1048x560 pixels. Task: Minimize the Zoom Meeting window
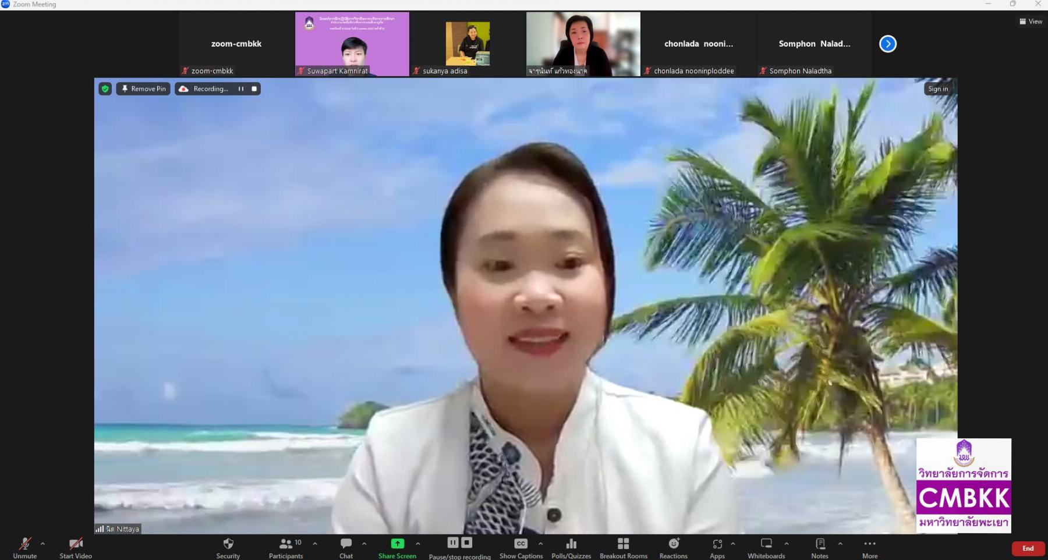coord(988,4)
